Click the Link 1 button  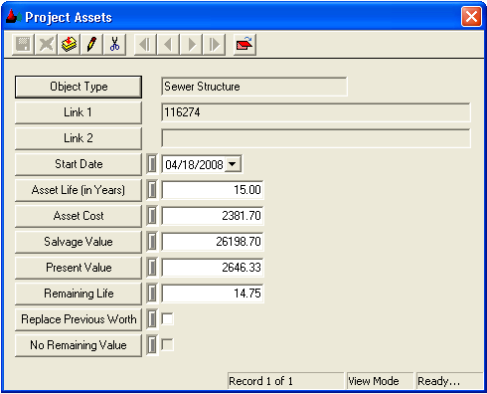point(79,112)
